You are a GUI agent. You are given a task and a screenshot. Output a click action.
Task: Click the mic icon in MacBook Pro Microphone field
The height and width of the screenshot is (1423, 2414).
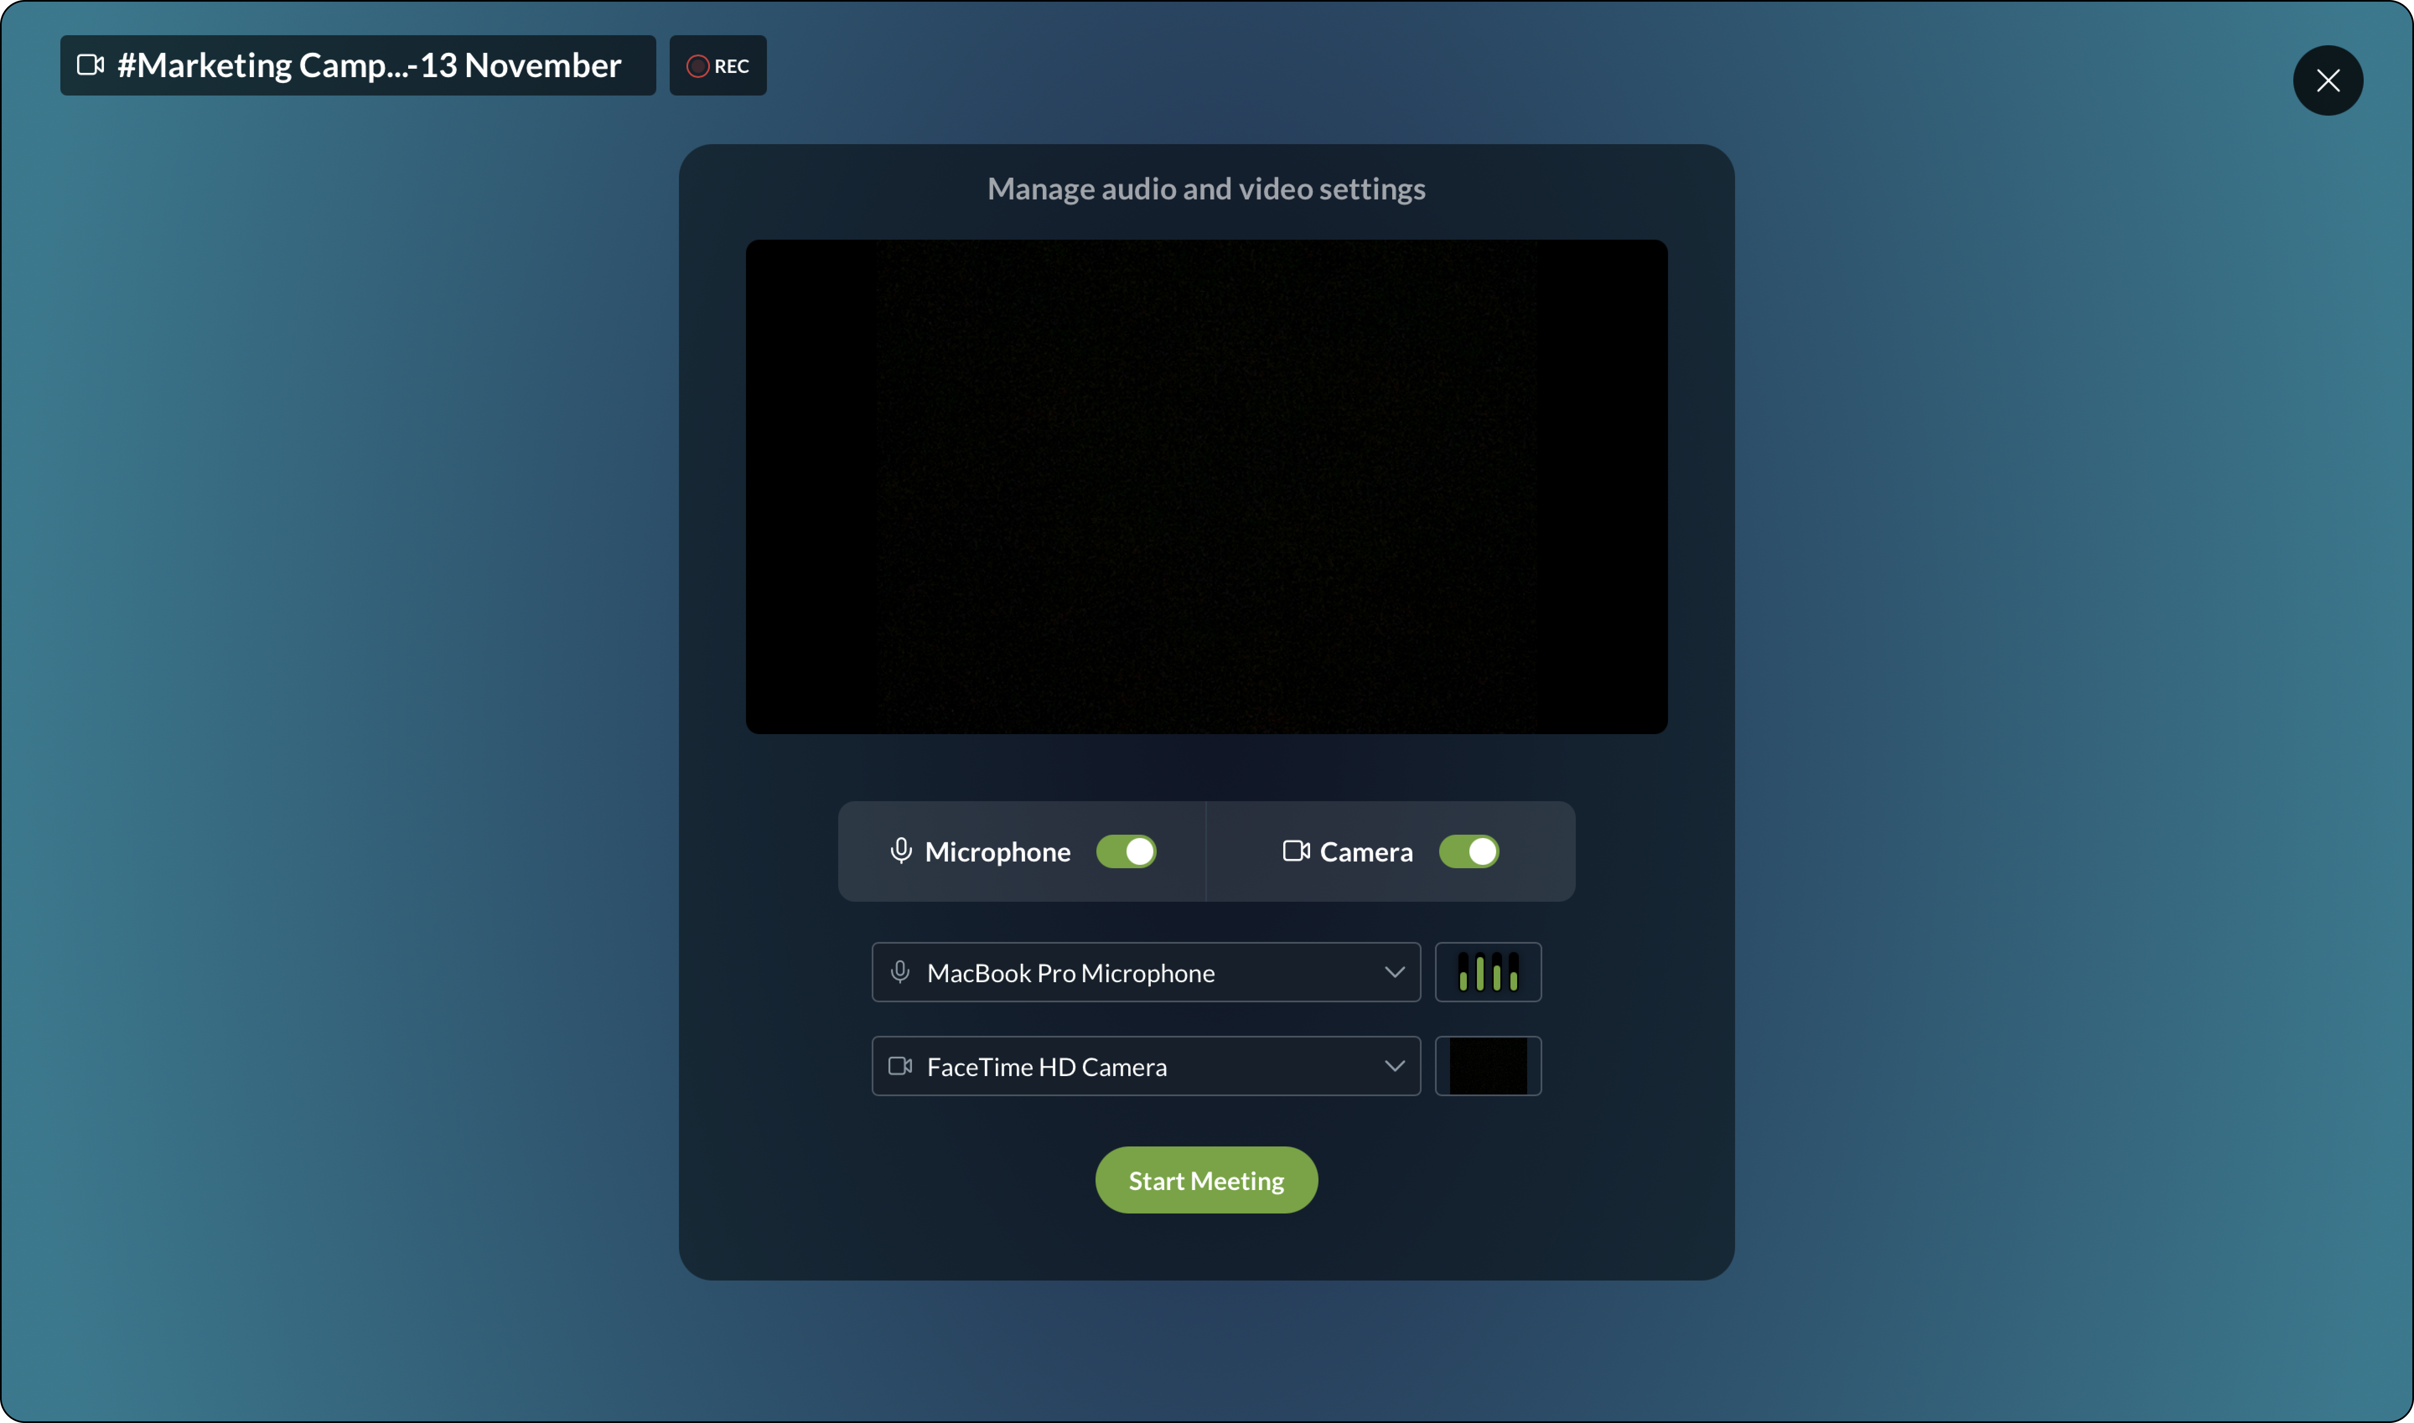point(900,972)
